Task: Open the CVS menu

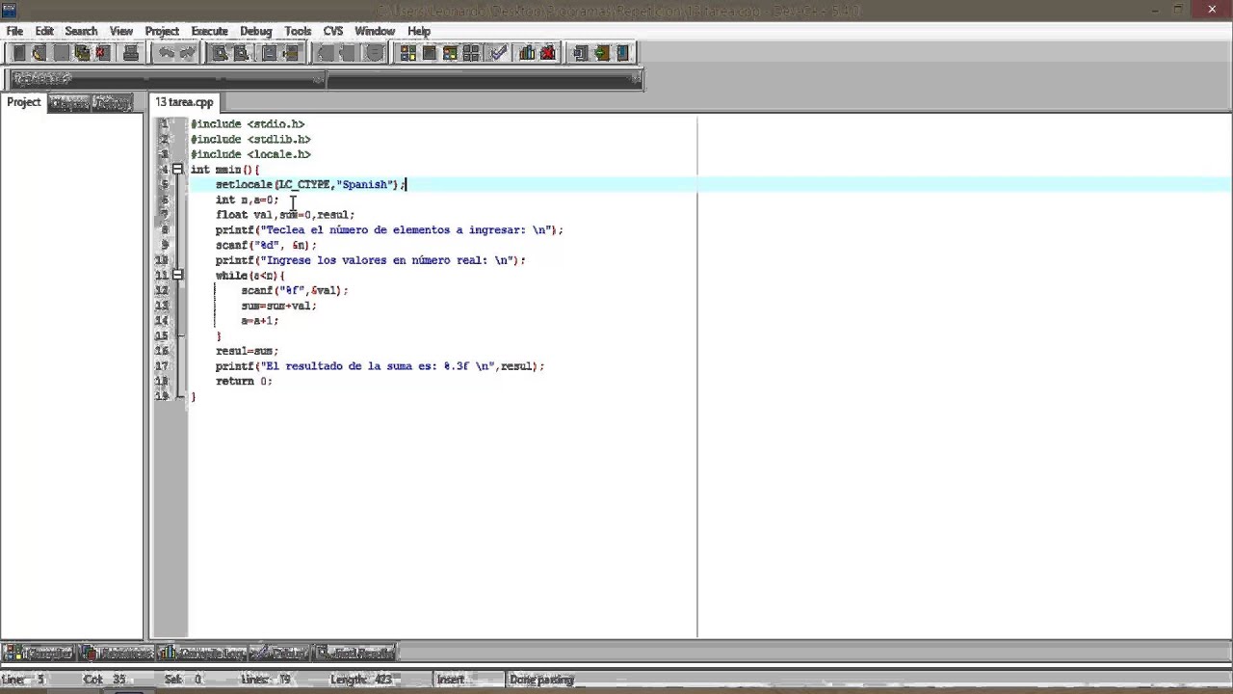Action: coord(333,31)
